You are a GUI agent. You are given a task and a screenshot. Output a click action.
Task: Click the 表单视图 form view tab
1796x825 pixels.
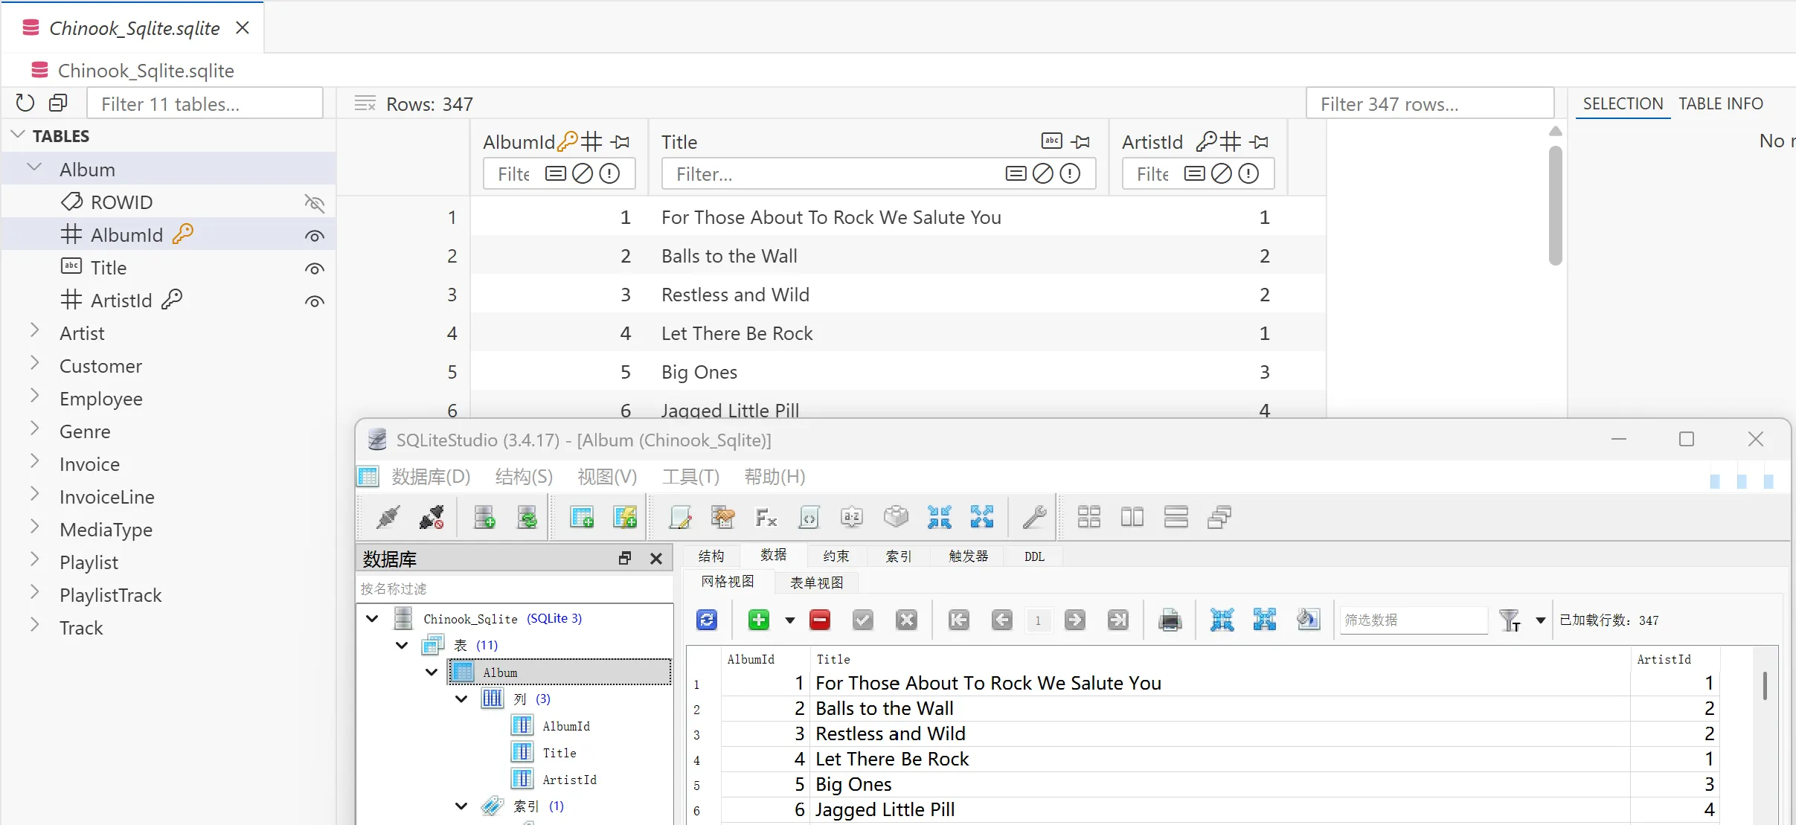coord(816,582)
